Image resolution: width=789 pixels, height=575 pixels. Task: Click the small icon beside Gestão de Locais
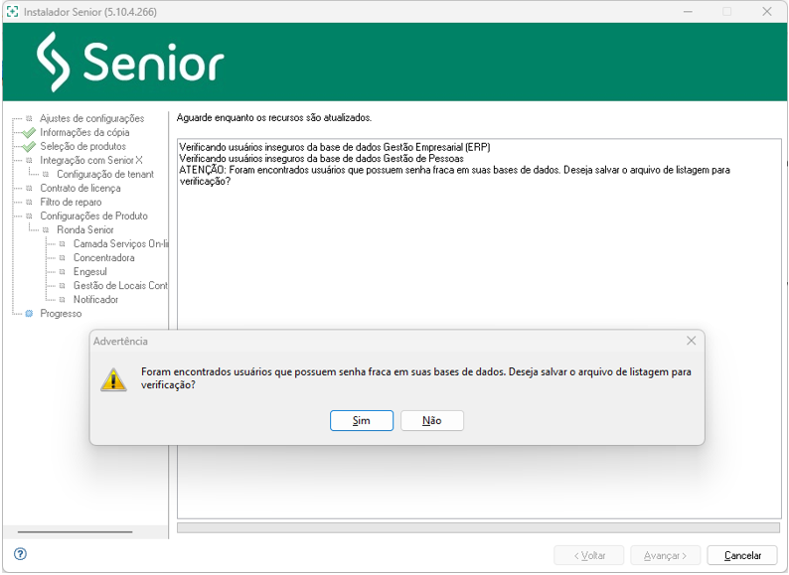[63, 286]
